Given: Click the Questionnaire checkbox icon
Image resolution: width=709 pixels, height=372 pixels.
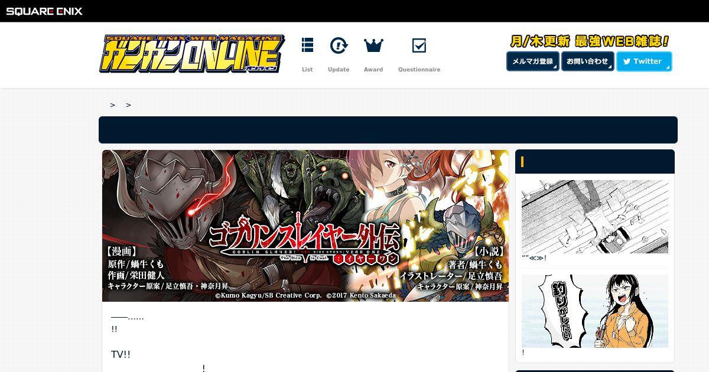Looking at the screenshot, I should point(419,45).
